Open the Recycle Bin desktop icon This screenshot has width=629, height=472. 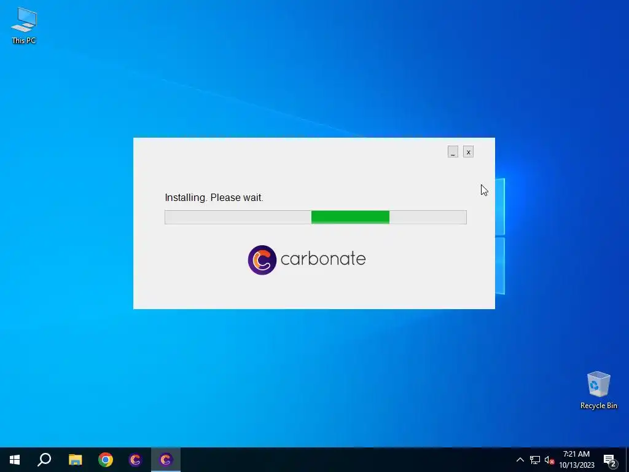pyautogui.click(x=598, y=390)
